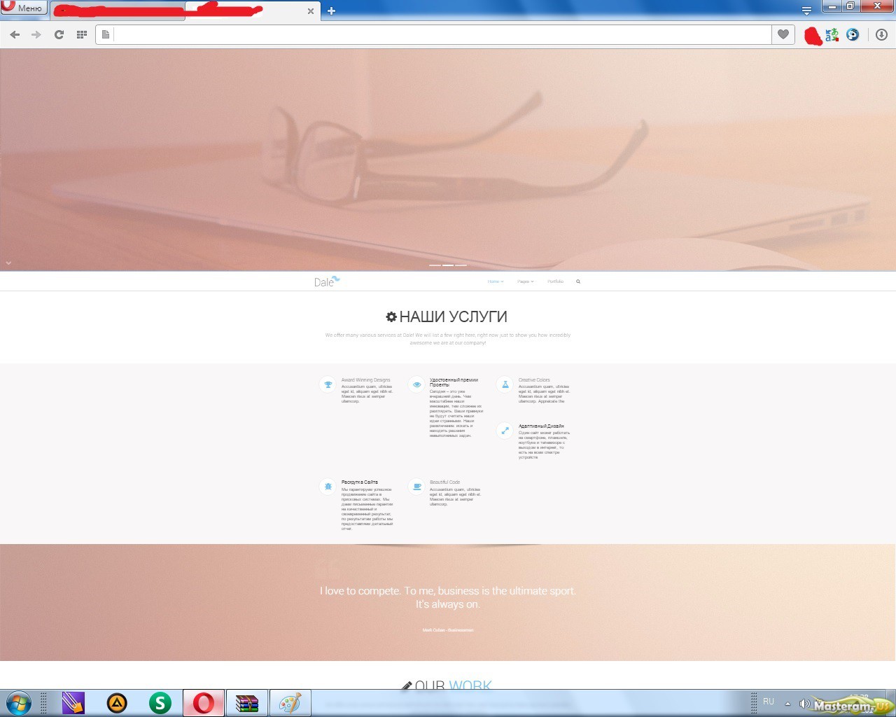Screen dimensions: 896x717
Task: Expand the Pages navigation dropdown
Action: click(x=525, y=281)
